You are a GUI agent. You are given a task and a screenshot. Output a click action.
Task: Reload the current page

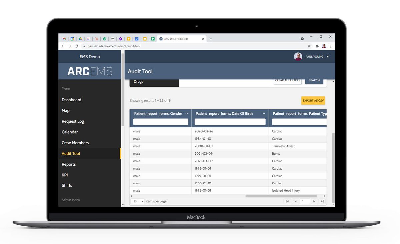click(76, 46)
